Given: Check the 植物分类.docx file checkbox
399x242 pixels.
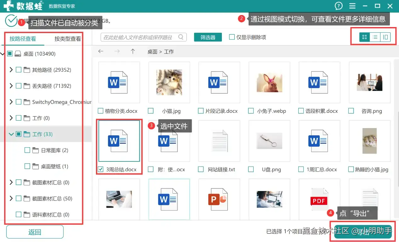Looking at the screenshot, I should point(101,111).
